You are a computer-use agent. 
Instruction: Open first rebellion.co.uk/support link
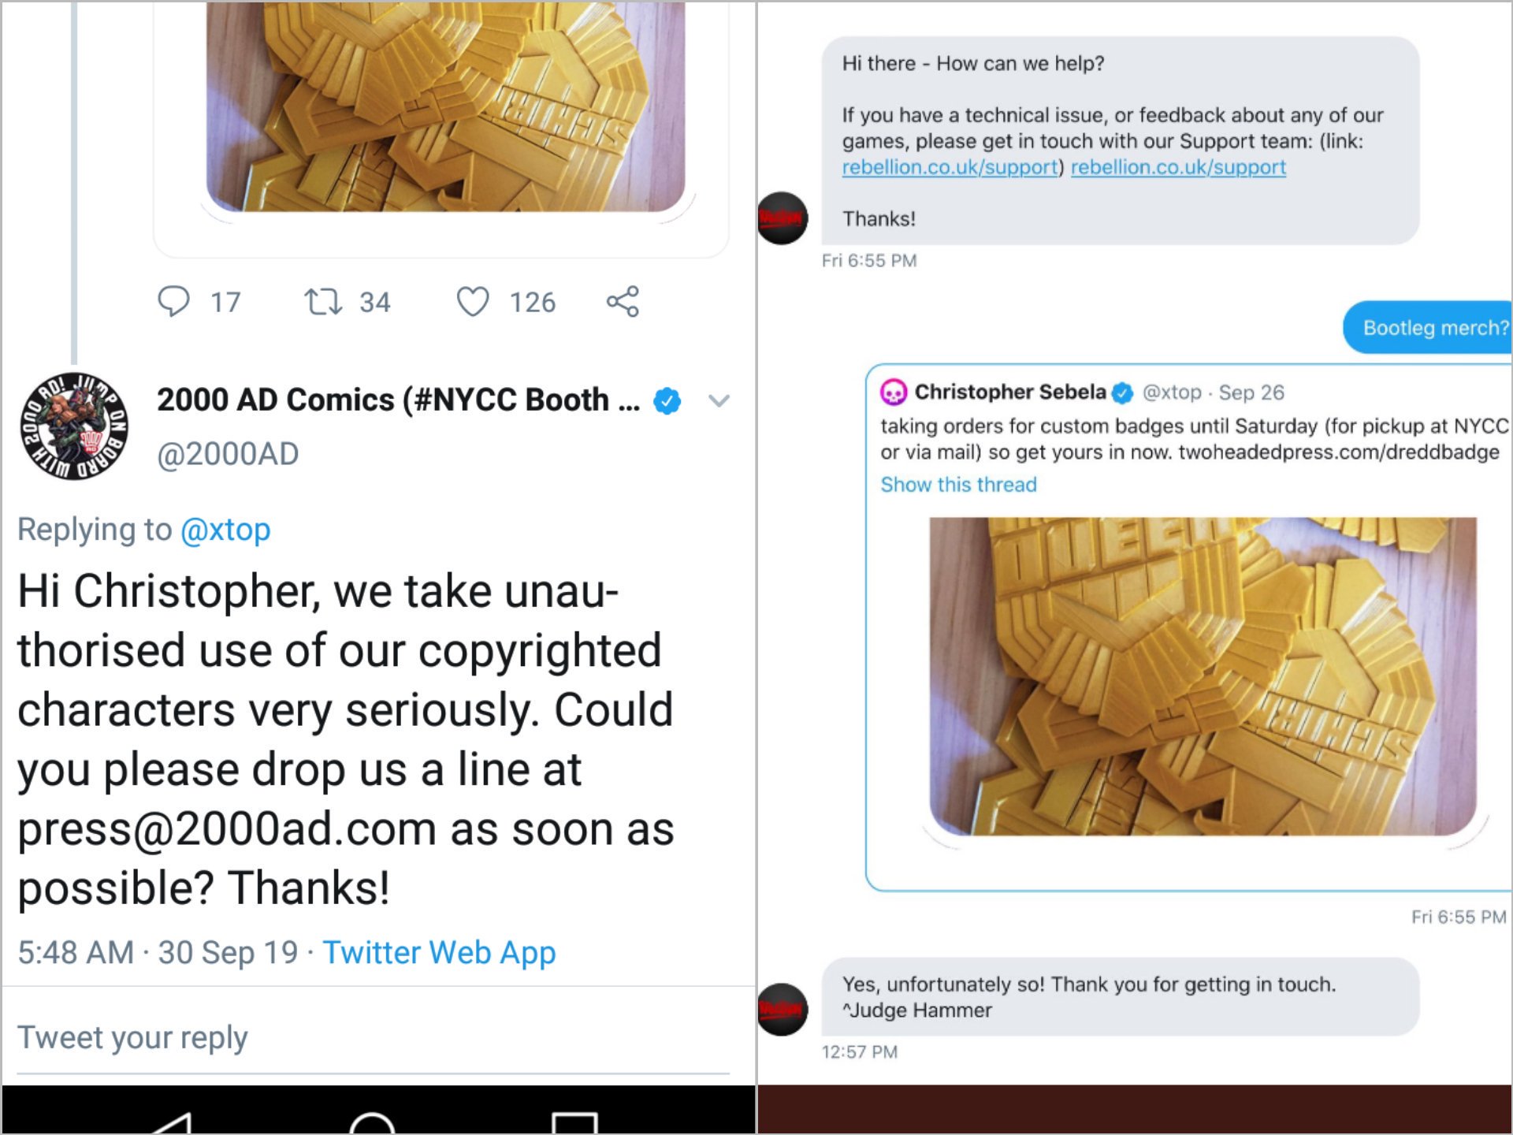(950, 167)
